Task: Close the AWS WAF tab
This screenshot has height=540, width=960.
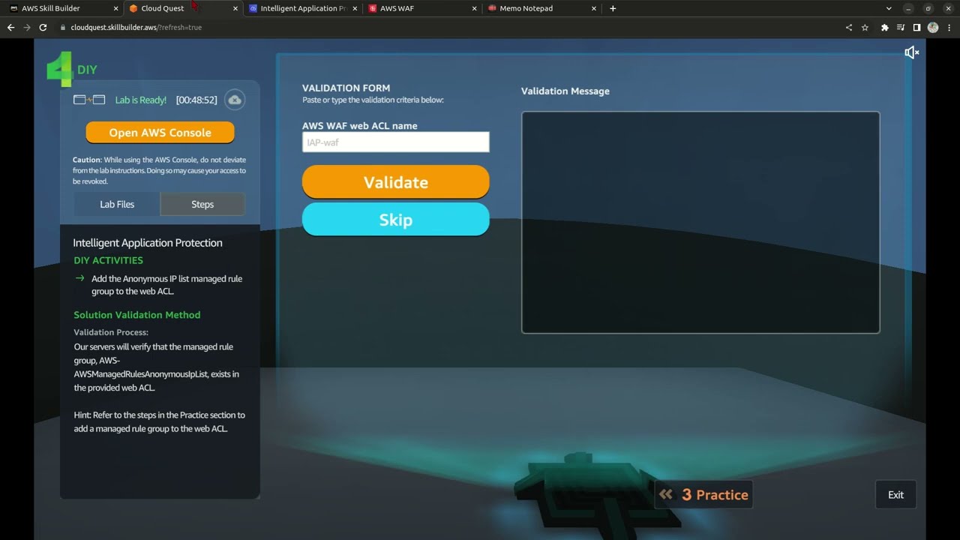Action: coord(474,8)
